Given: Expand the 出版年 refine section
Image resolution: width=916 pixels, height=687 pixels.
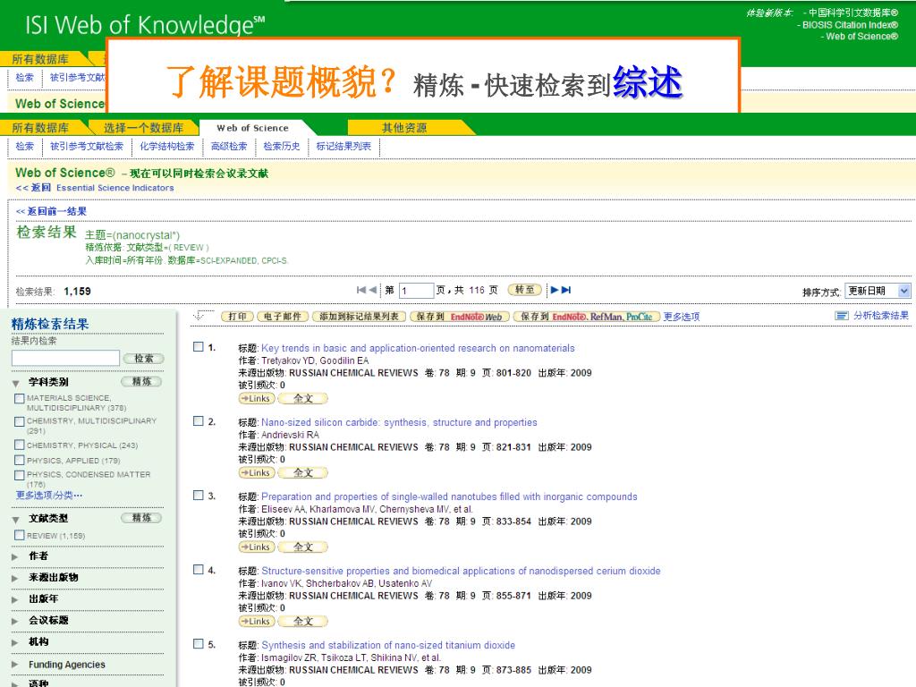Looking at the screenshot, I should (x=15, y=600).
